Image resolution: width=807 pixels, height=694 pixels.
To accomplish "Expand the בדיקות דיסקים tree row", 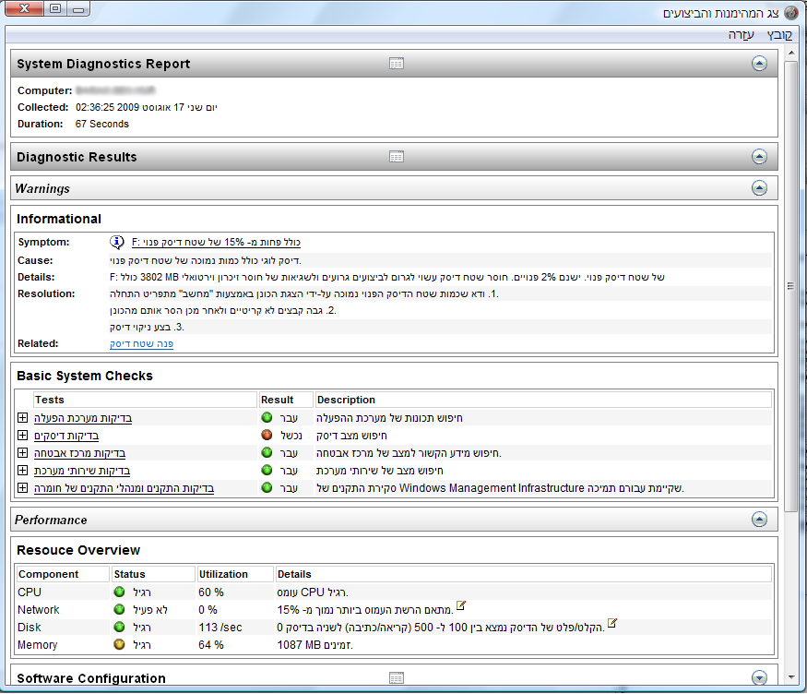I will tap(23, 436).
